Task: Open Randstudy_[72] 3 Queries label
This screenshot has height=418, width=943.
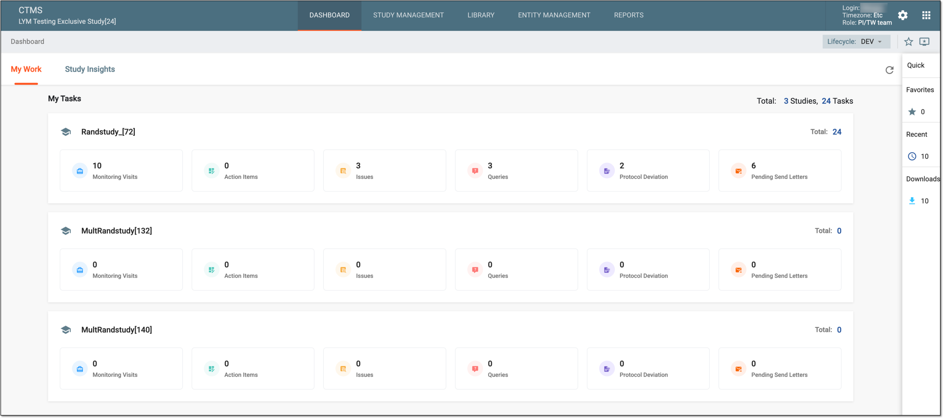Action: [498, 177]
